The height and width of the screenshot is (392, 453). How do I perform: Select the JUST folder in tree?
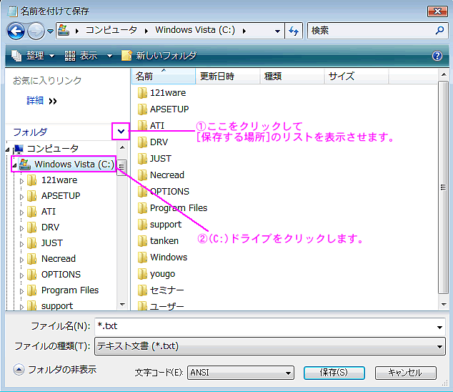click(52, 242)
